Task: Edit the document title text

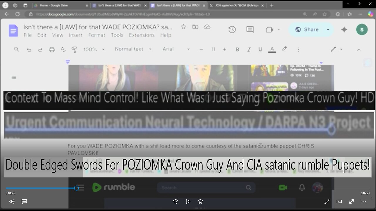Action: (x=98, y=27)
